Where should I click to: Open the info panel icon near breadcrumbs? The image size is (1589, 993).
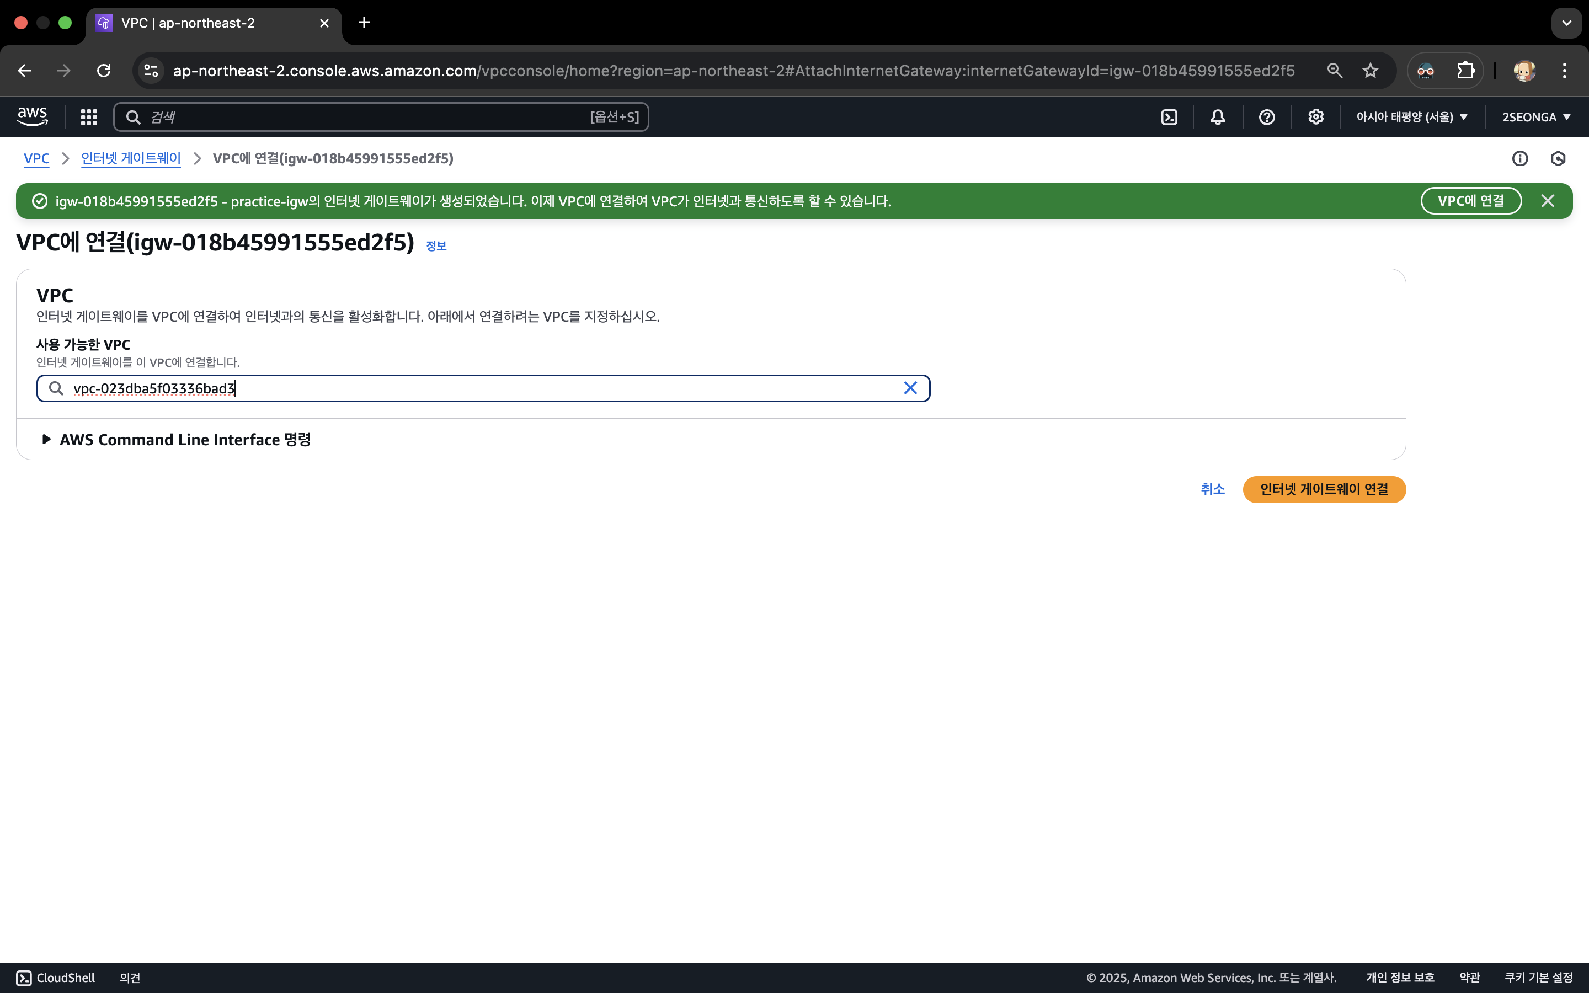coord(1519,158)
